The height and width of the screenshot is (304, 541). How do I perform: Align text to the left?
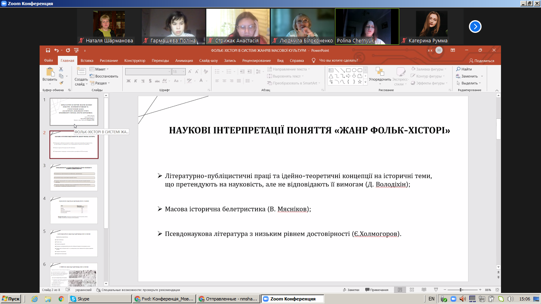217,81
